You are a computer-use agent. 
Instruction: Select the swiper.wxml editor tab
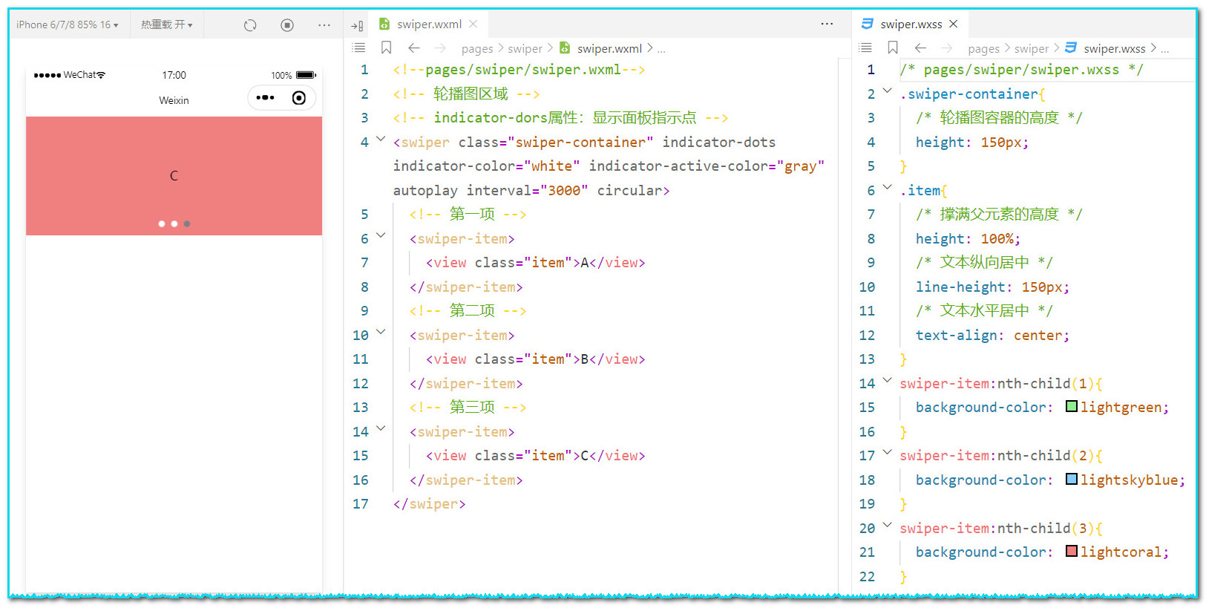coord(429,24)
